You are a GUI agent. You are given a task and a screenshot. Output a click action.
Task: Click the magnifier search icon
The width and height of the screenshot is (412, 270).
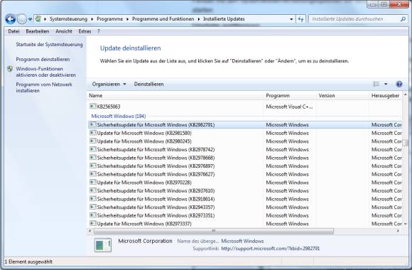[x=403, y=19]
